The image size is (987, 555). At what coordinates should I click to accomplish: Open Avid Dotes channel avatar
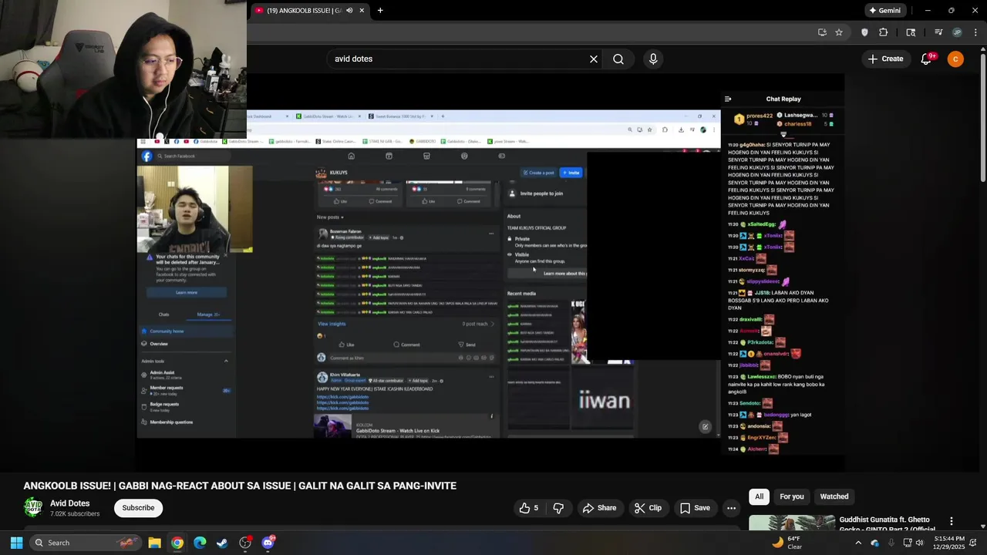[x=33, y=507]
